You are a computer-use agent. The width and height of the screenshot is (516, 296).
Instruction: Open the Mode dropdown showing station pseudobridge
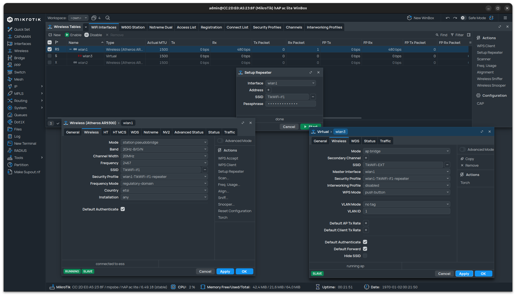[x=164, y=142]
